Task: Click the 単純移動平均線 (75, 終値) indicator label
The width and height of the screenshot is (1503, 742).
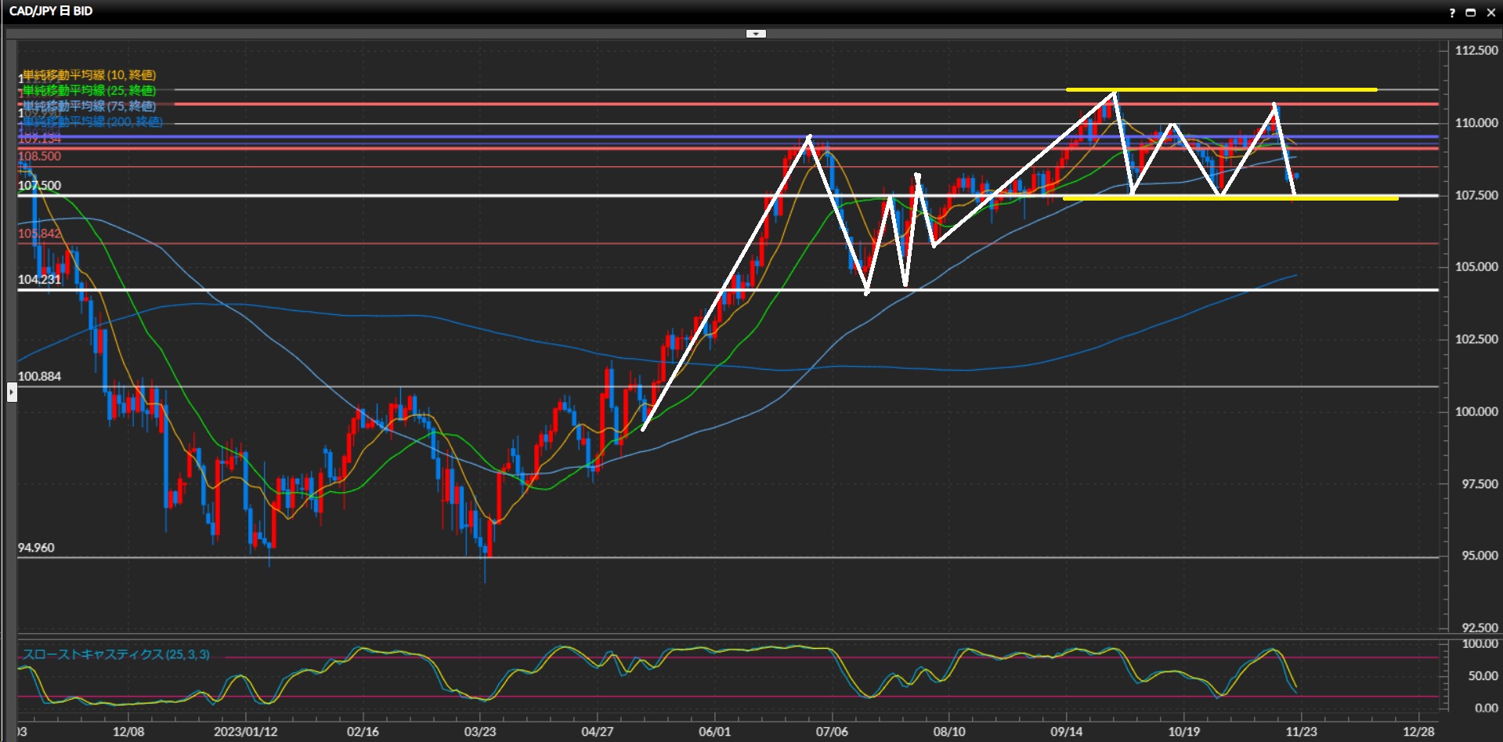Action: click(x=89, y=107)
